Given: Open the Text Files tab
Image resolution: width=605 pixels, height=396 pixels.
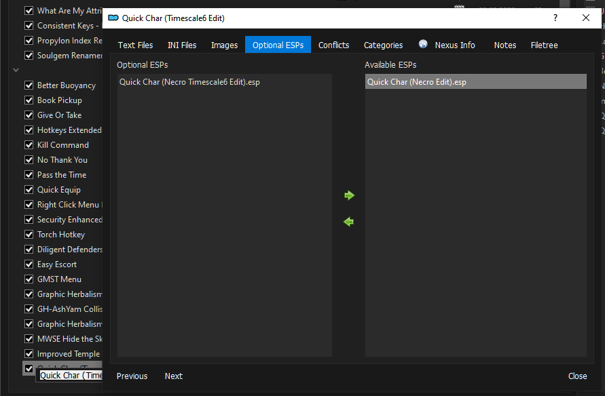Looking at the screenshot, I should (136, 45).
